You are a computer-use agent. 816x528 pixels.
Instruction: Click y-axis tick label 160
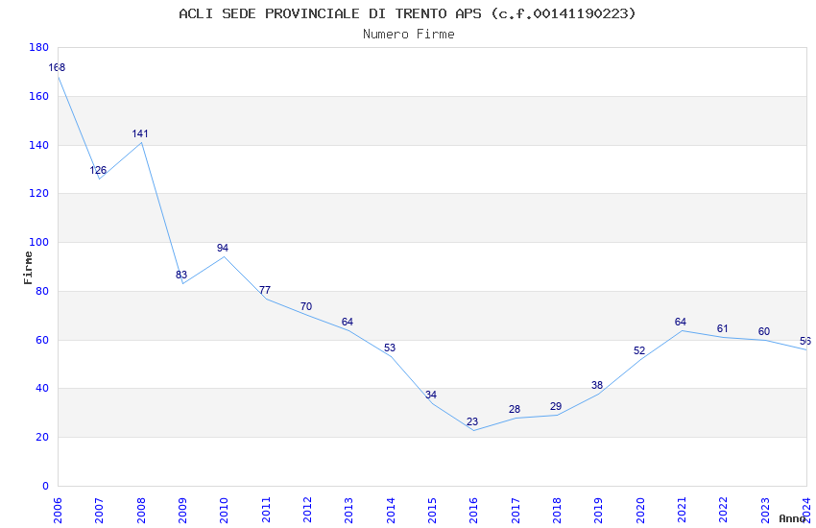(39, 96)
